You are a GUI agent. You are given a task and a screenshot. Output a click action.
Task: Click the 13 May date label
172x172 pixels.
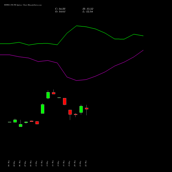click(47, 163)
